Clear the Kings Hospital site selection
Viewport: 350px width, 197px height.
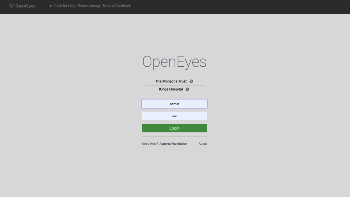point(187,89)
